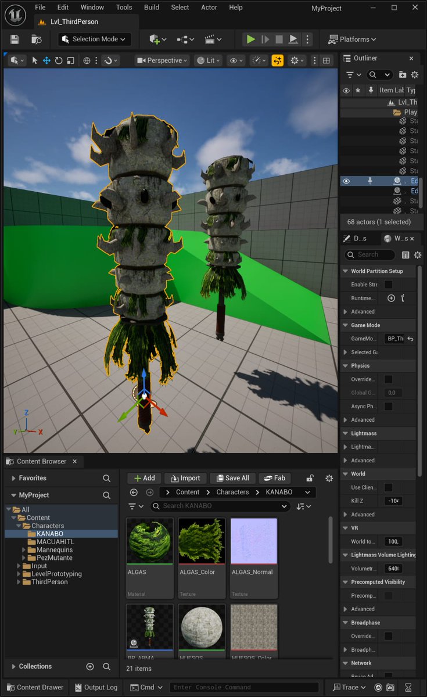Switch to the Content Browser tab
427x697 pixels.
tap(42, 461)
